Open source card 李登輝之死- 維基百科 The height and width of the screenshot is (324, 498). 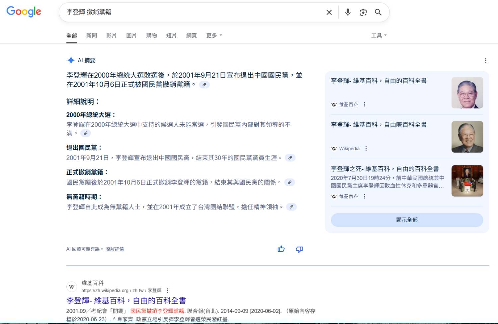coord(385,169)
